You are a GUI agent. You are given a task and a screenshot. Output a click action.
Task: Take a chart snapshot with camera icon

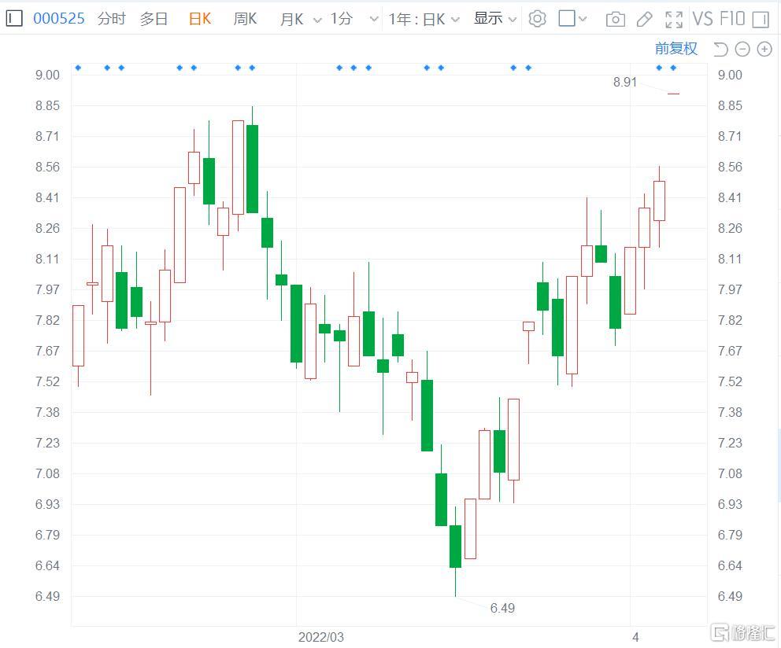(616, 20)
